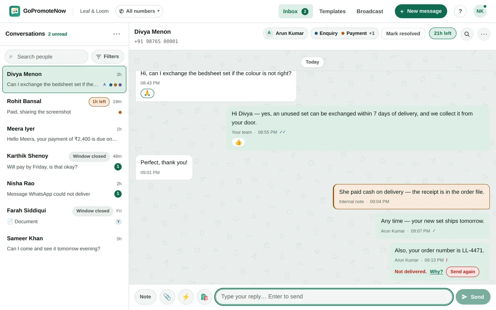Select the Karthik Shenoy conversation
496x310 pixels.
(64, 161)
